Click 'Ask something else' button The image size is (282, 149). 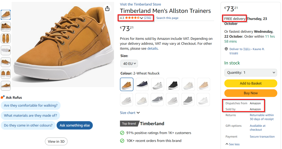click(75, 125)
